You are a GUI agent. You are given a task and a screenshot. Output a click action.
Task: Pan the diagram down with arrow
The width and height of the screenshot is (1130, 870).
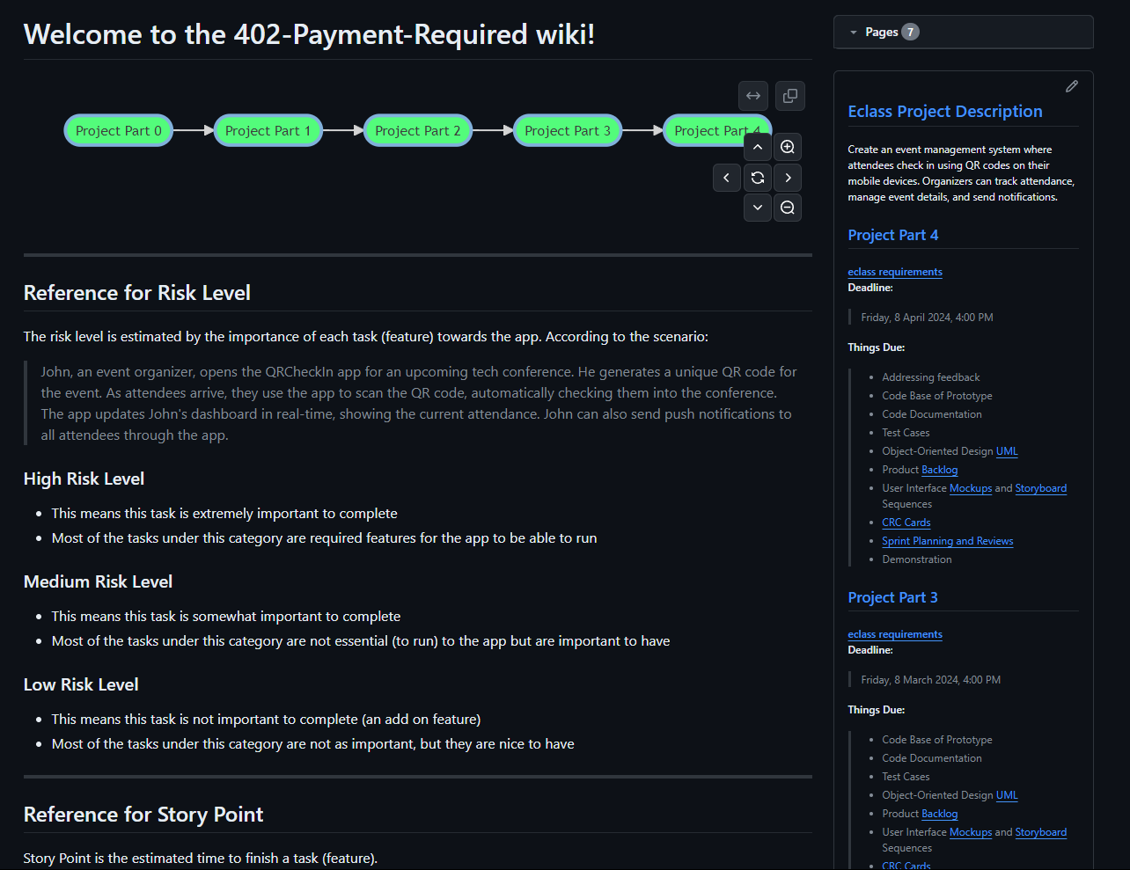tap(757, 208)
